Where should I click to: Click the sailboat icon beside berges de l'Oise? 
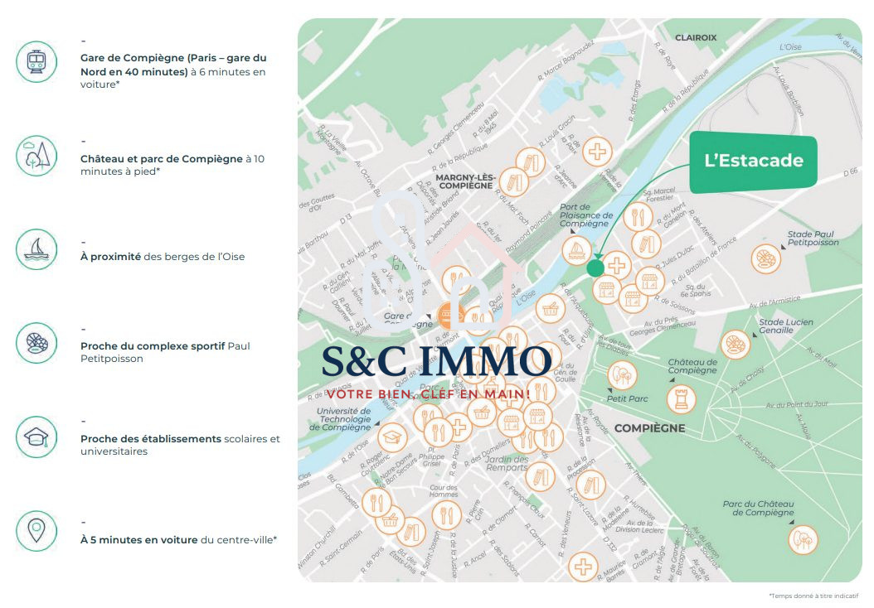click(x=36, y=249)
